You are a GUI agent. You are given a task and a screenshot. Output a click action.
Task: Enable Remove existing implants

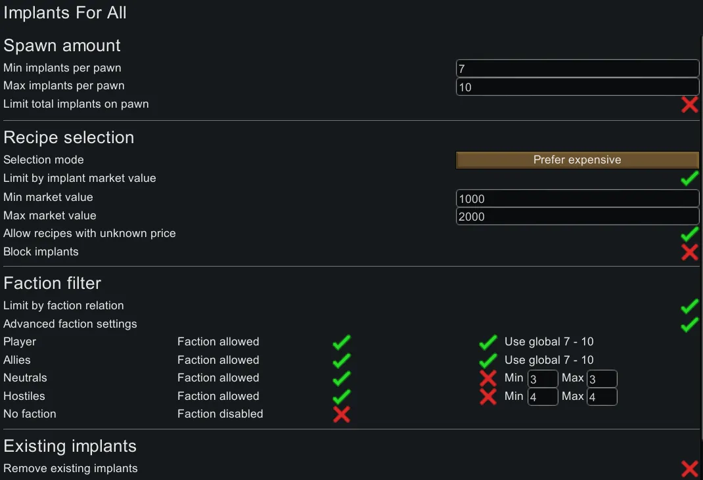689,469
